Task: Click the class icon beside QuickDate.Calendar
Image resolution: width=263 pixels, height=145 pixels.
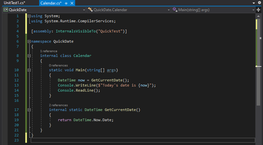Action: coord(90,10)
